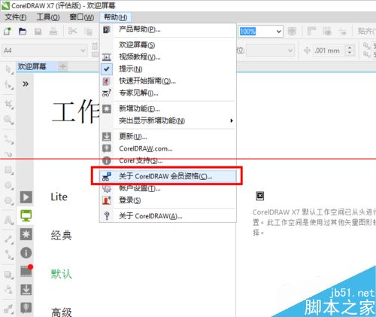Choose Sign In menu entry
This screenshot has width=376, height=317.
[x=168, y=200]
